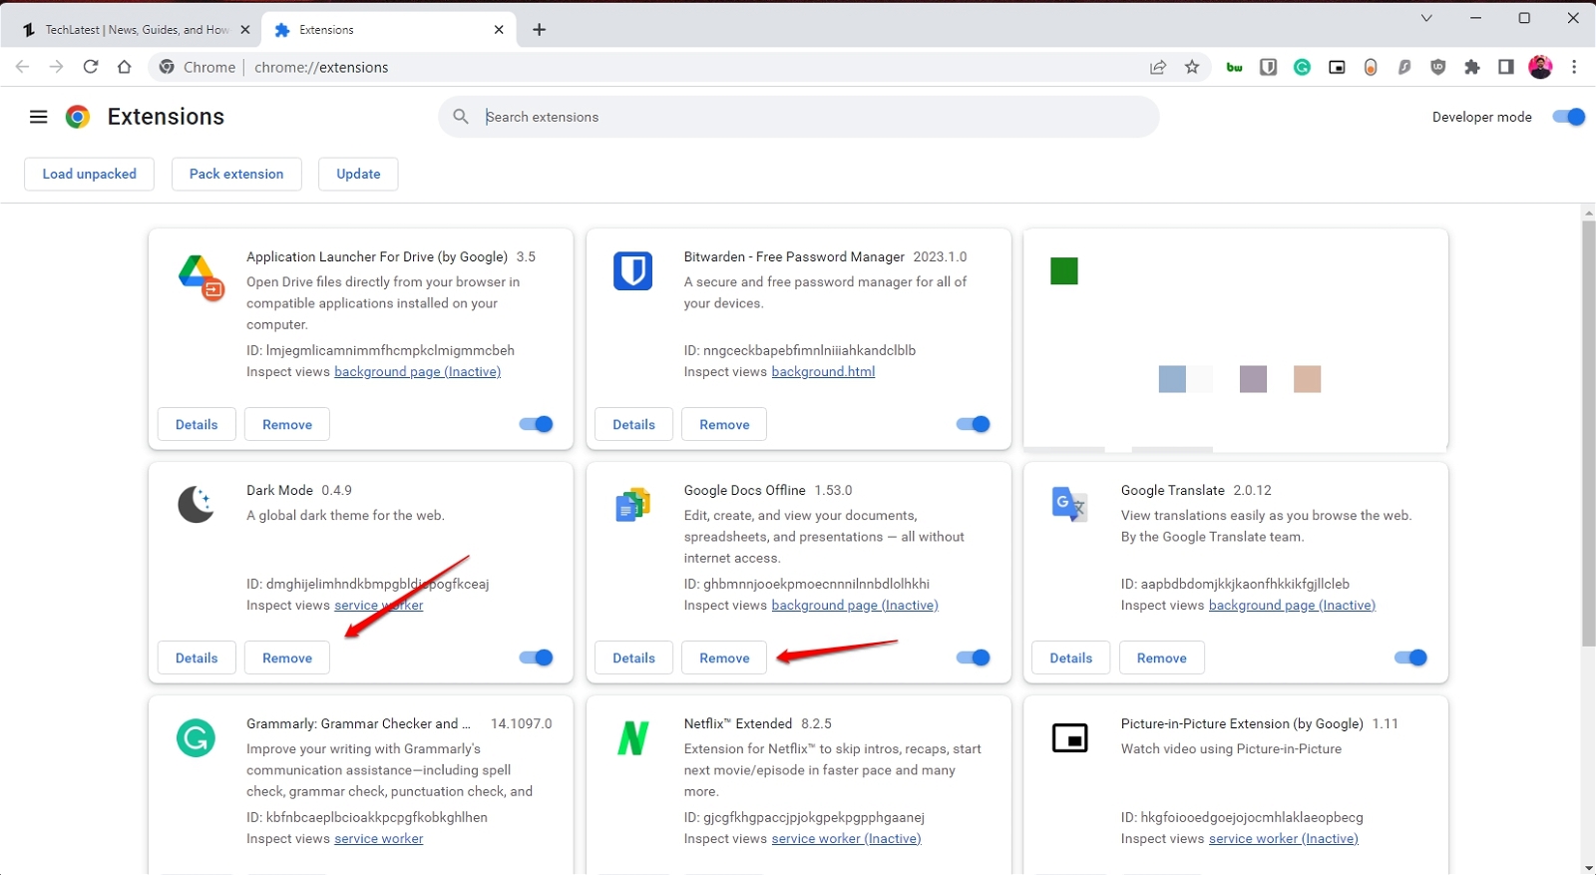Open the Extensions hamburger main menu
Image resolution: width=1596 pixels, height=875 pixels.
[39, 117]
